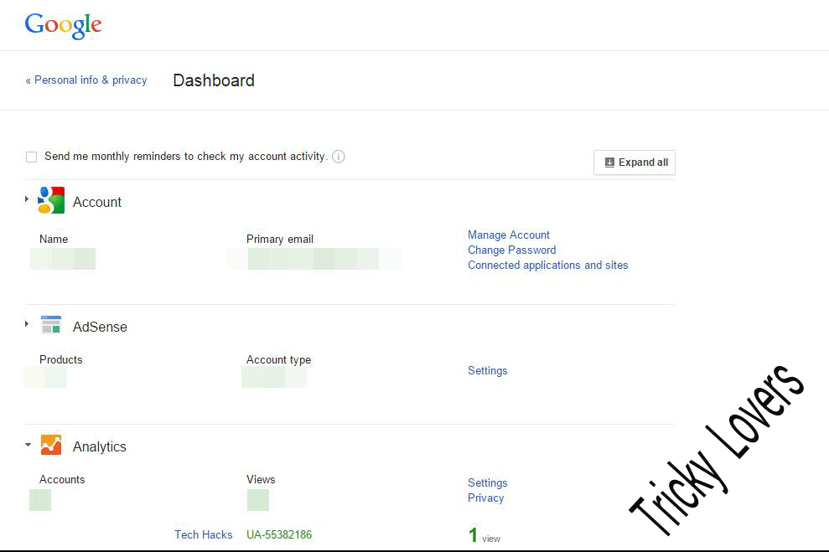The width and height of the screenshot is (829, 552).
Task: Enable monthly account activity reminders checkbox
Action: click(31, 157)
